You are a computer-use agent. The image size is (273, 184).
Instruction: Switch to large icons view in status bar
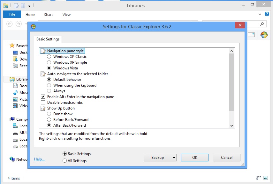[266, 178]
